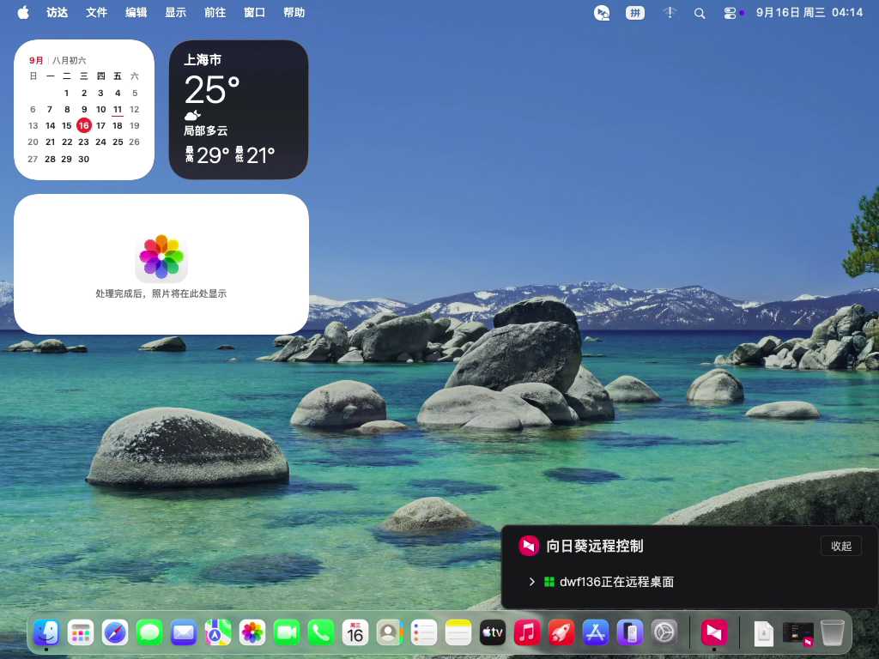Screen dimensions: 879x659
Task: Open the 前往 menu
Action: tap(215, 12)
